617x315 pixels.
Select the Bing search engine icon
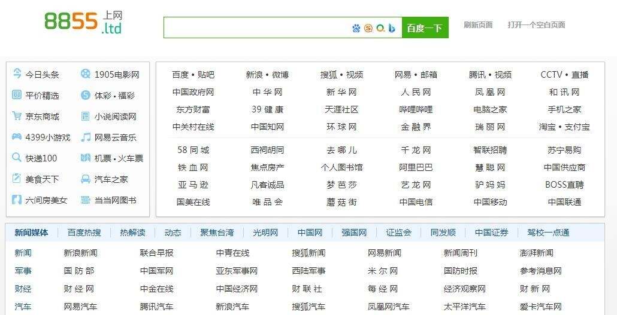pos(392,28)
